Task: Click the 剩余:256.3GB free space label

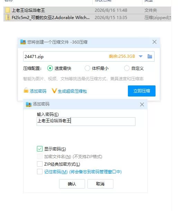Action: 122,56
